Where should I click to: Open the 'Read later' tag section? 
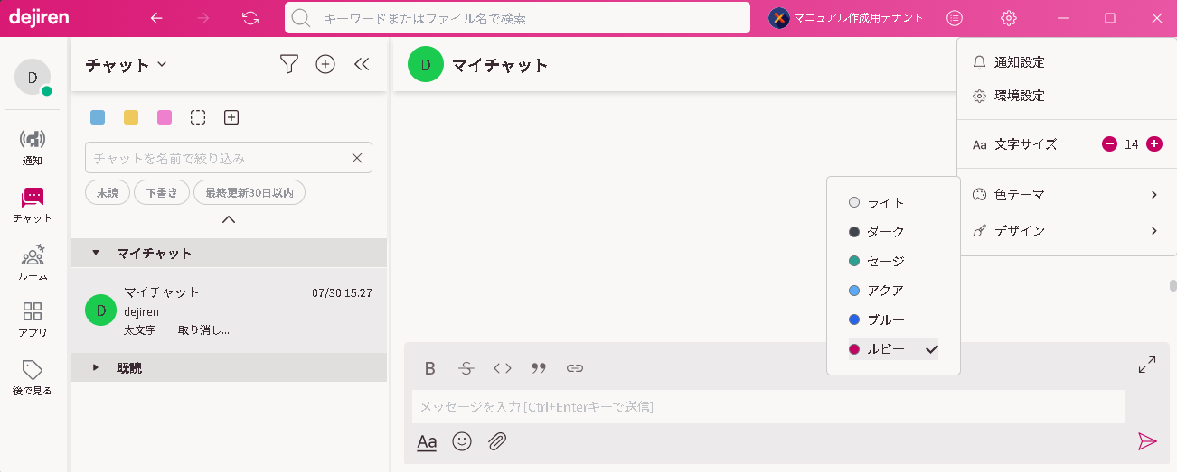pos(33,377)
